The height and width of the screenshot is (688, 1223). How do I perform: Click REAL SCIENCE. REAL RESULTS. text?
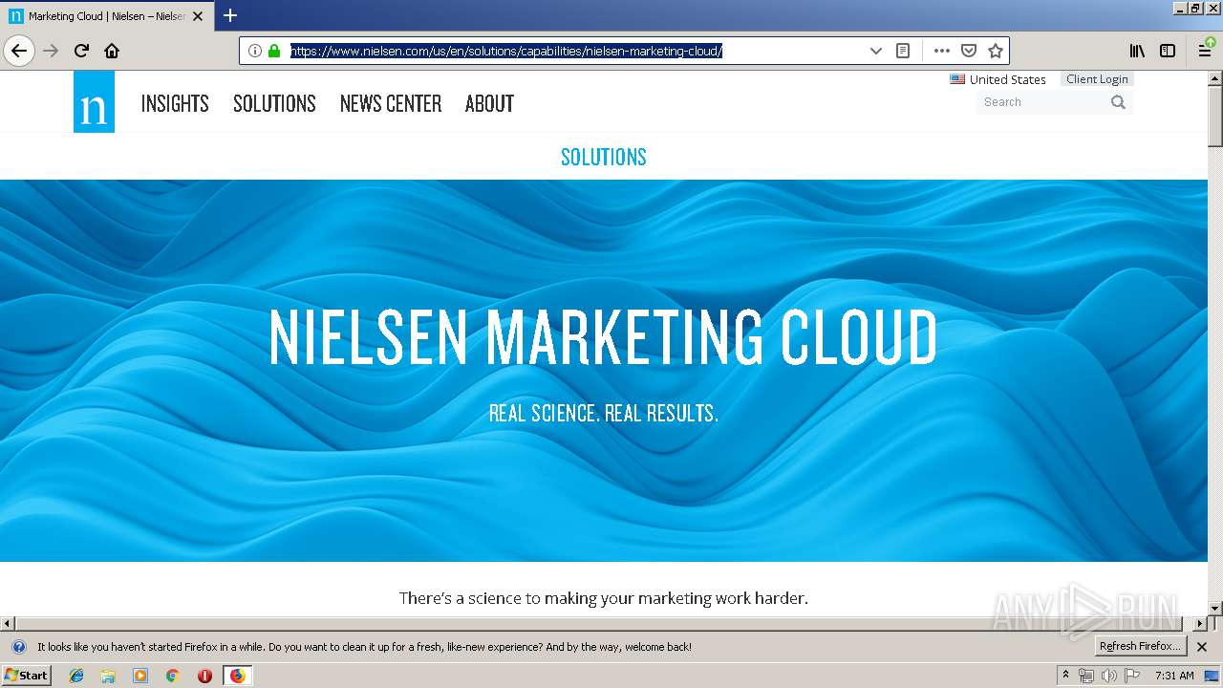pos(603,414)
